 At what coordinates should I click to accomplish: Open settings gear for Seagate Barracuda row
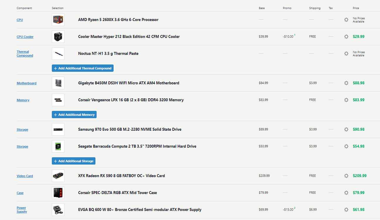(346, 146)
